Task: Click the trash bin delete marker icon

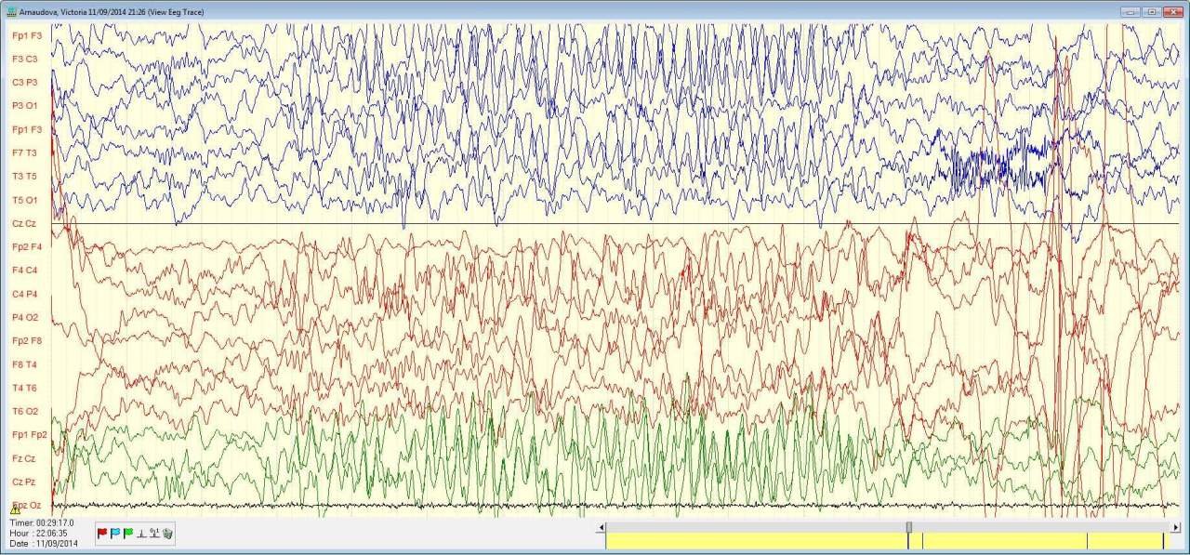Action: [x=167, y=533]
